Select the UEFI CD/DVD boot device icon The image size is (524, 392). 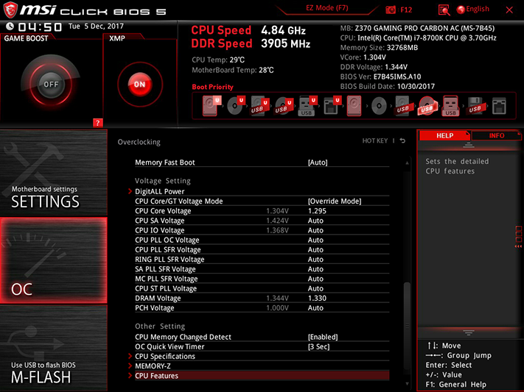236,106
